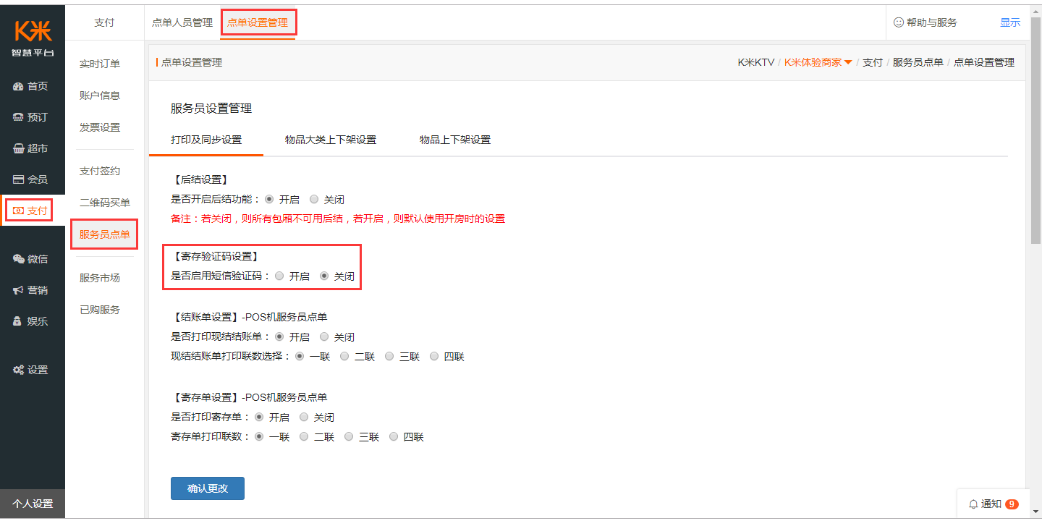This screenshot has width=1042, height=521.
Task: Open 帮助与服务 link
Action: point(931,22)
